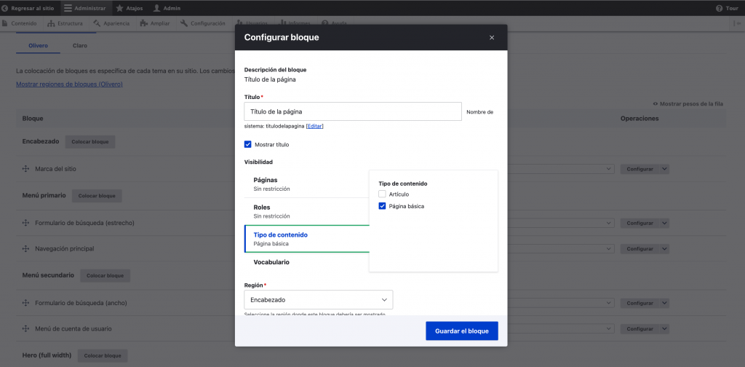
Task: Click drag handle icon for Marca del sitio
Action: point(25,169)
